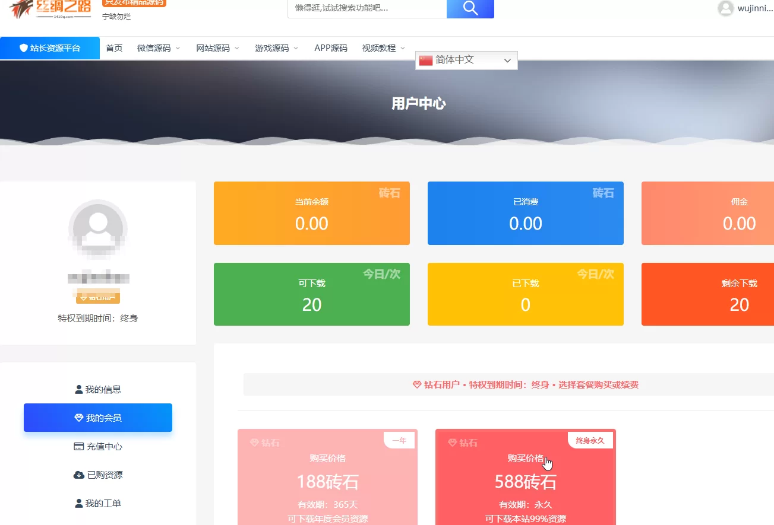Click the user level badge under avatar
This screenshot has height=525, width=774.
[x=98, y=297]
